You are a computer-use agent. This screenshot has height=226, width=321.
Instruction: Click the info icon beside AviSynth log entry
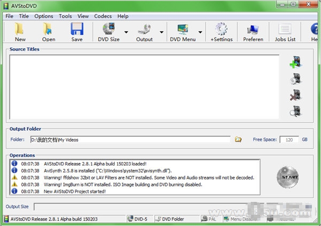14,170
